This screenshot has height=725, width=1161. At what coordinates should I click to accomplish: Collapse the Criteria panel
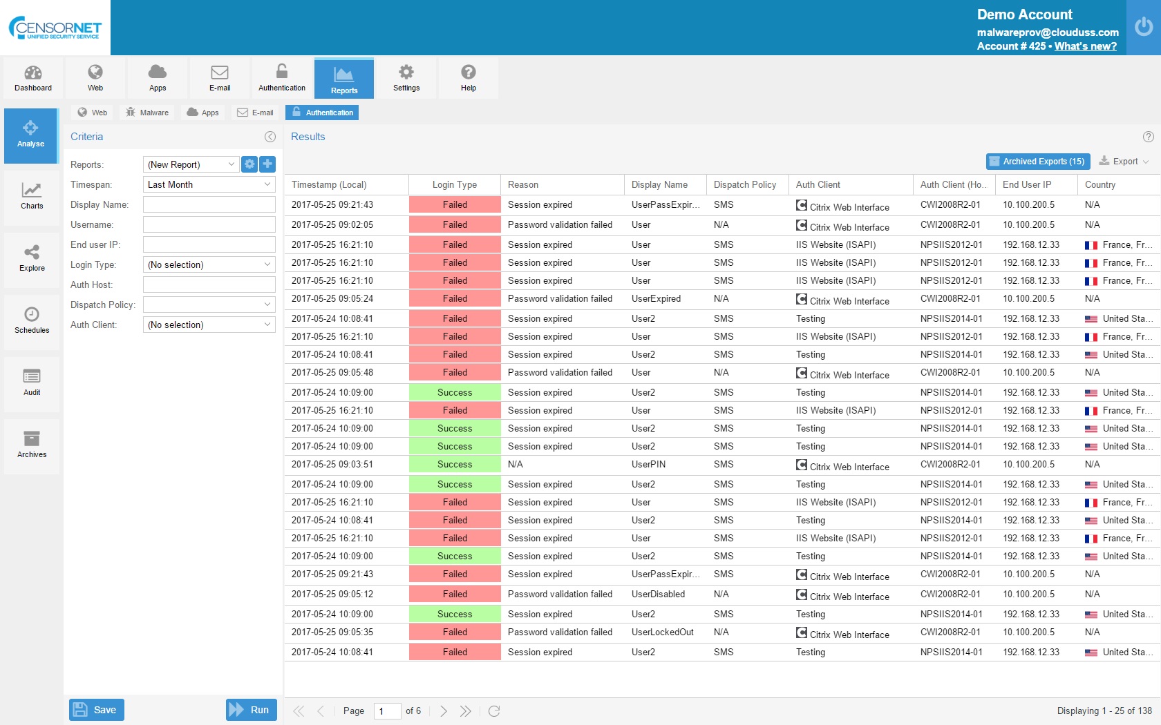270,137
